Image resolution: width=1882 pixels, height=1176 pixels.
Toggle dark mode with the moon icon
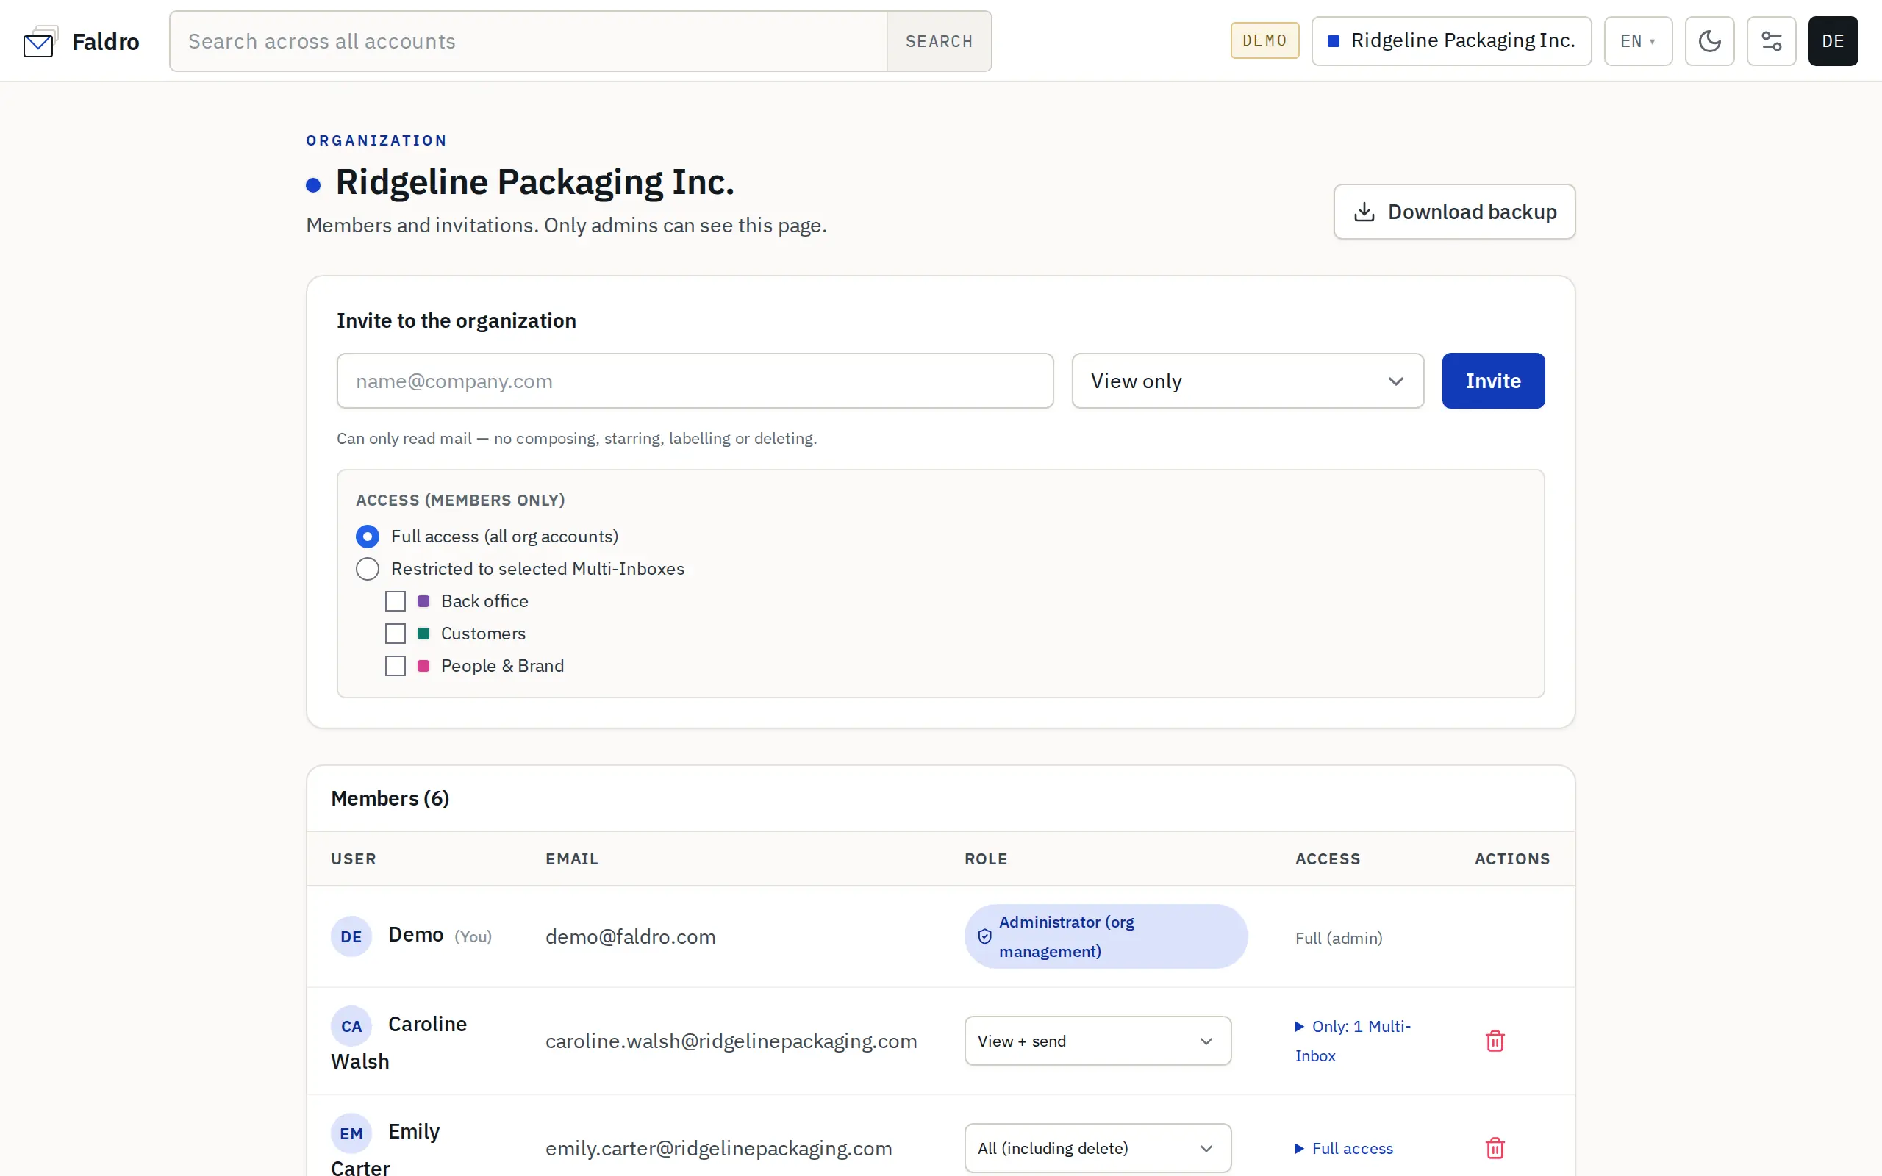(1709, 41)
